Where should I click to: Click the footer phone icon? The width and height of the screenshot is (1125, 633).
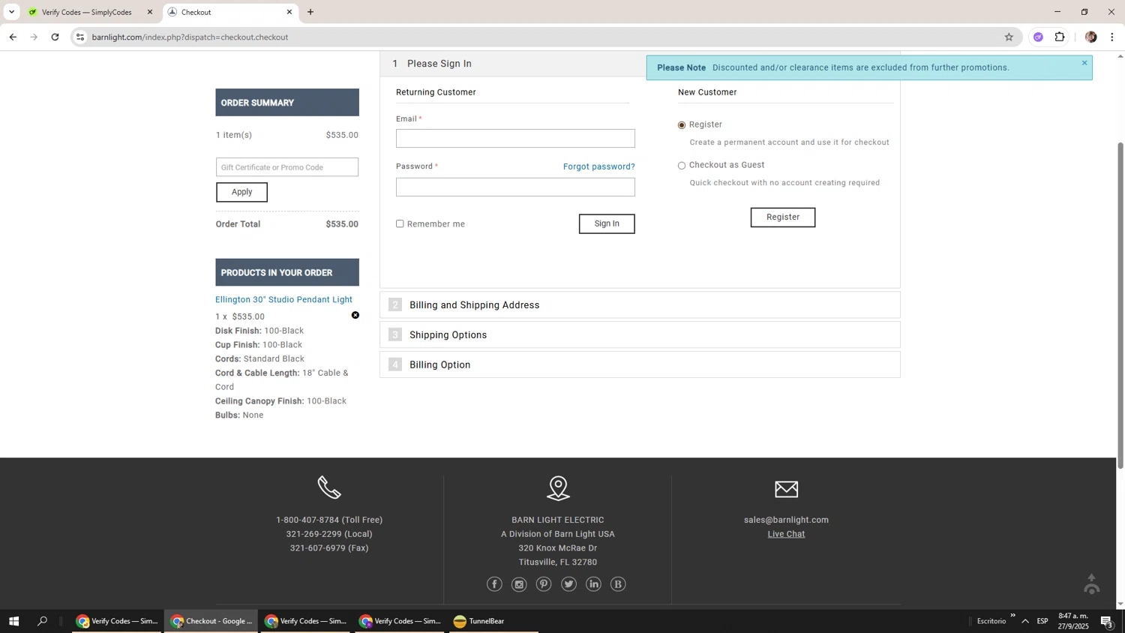329,487
